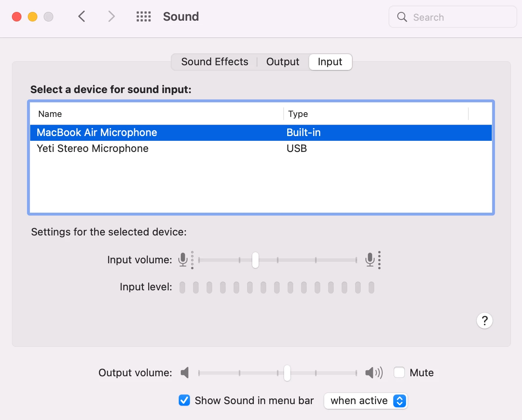Click into the Search field
Viewport: 522px width, 420px height.
(453, 17)
